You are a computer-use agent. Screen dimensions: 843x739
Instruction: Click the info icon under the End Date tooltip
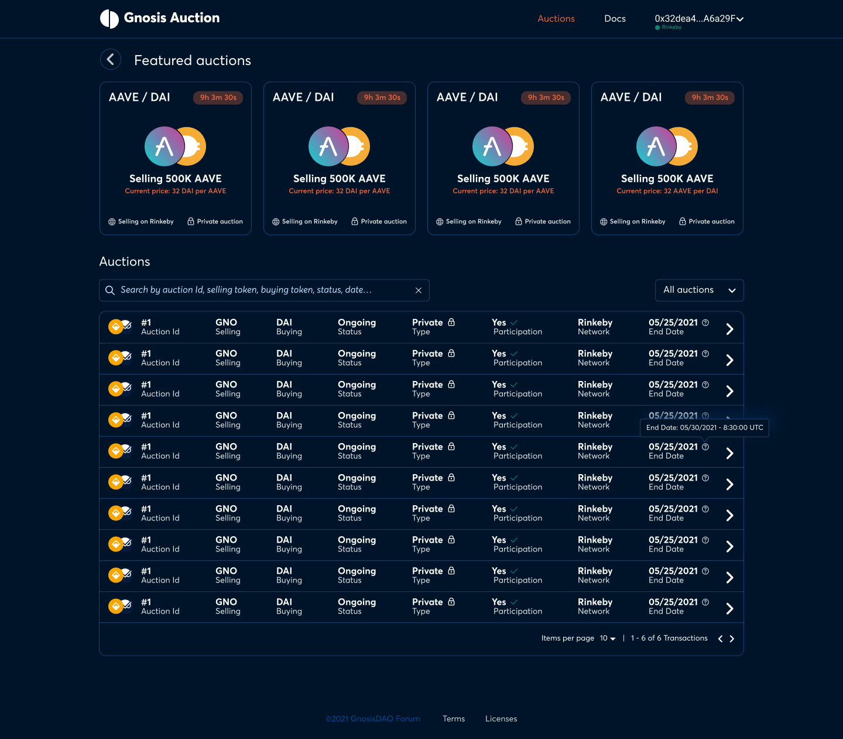[705, 447]
